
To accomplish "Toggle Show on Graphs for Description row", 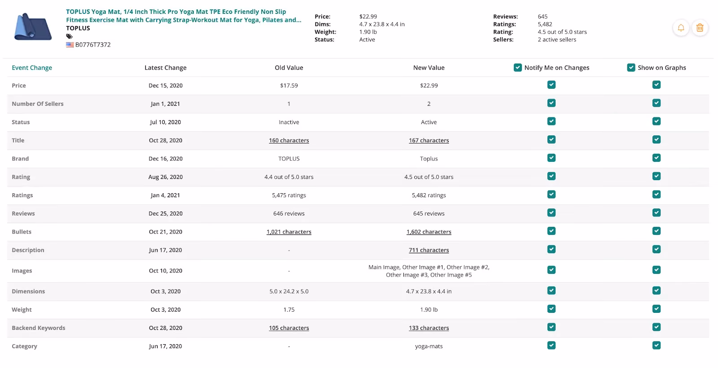I will point(657,249).
